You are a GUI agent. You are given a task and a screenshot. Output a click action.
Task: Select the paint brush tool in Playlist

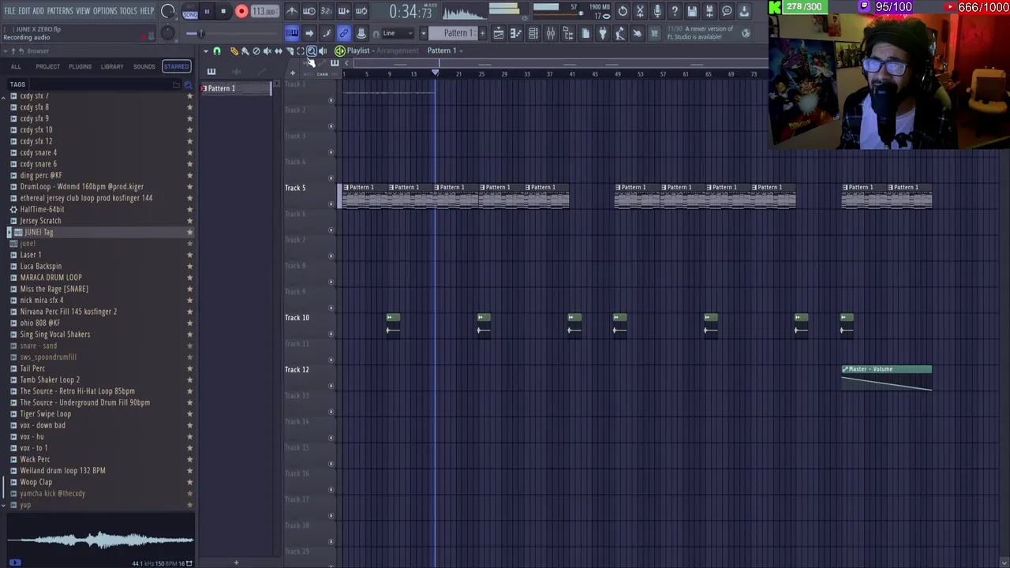tap(245, 50)
